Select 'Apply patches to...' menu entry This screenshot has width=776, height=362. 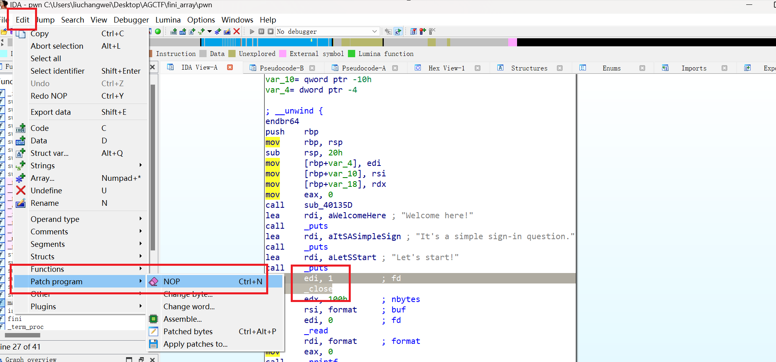tap(195, 344)
